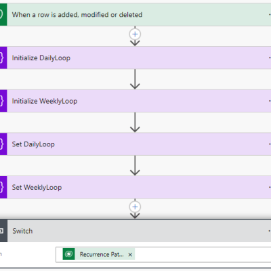Click the variable icon on Initialize DailyLoop
This screenshot has width=271, height=271.
(x=3, y=58)
